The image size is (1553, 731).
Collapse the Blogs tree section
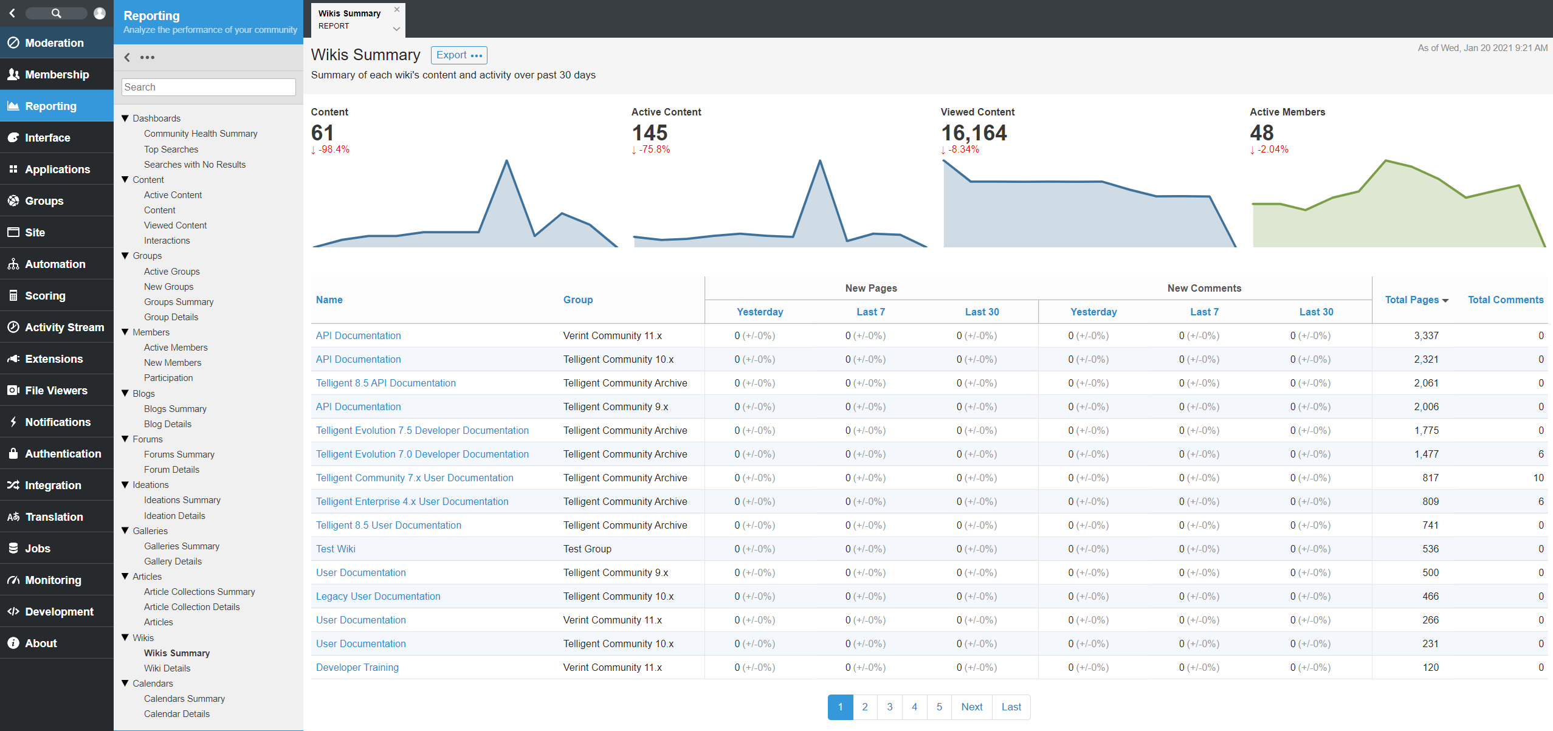pos(125,394)
